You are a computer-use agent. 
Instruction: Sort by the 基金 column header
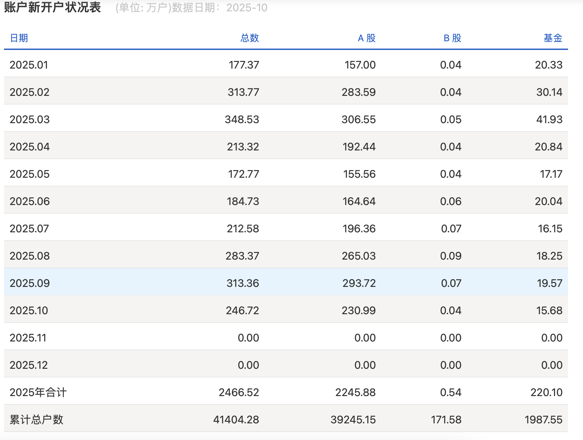click(553, 38)
